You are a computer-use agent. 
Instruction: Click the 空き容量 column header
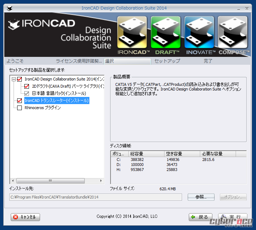[x=182, y=154]
